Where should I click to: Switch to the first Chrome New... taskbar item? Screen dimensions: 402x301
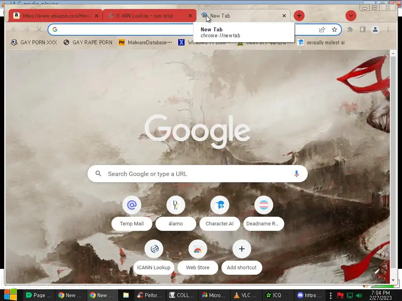click(x=70, y=295)
